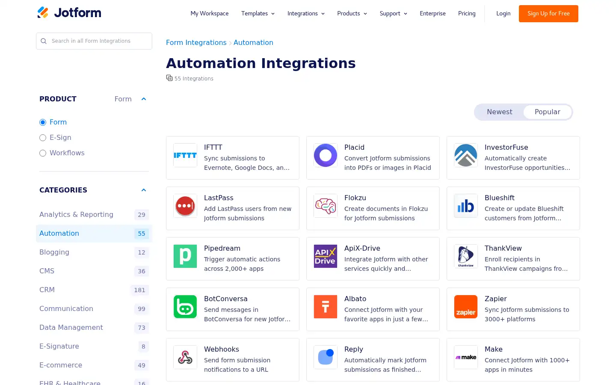
Task: Click Make description 'Connect Jotform with 1000+'
Action: pyautogui.click(x=527, y=360)
